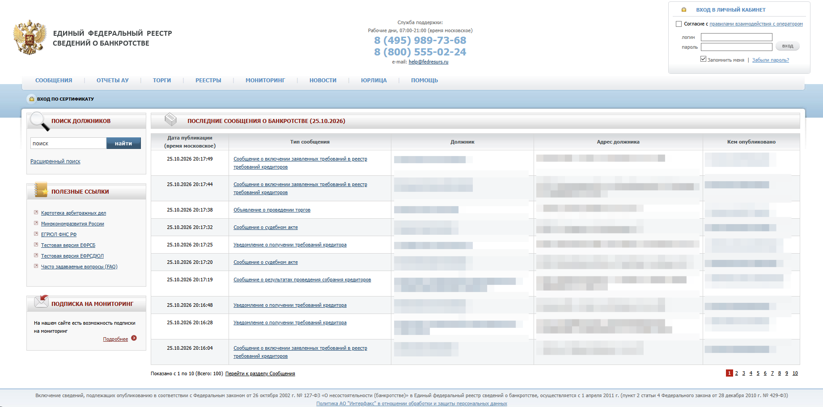Click the найти search button
The image size is (823, 407).
[x=123, y=143]
